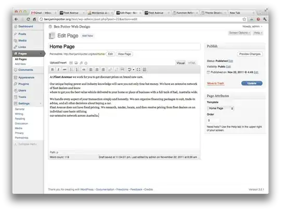Click into the Order input field
Viewport: 281px width, 211px height.
tap(213, 120)
